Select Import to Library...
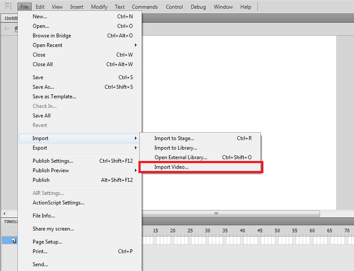 click(200, 148)
